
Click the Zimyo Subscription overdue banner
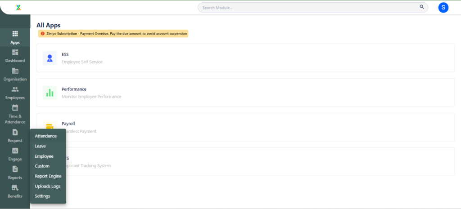click(113, 34)
